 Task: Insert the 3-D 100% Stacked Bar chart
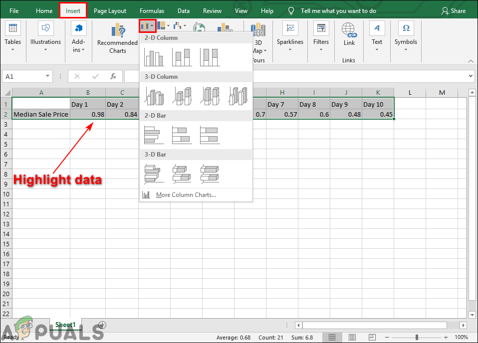[210, 174]
